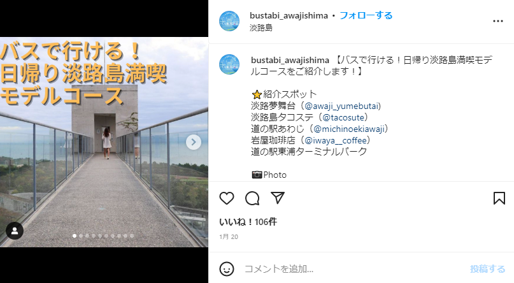Visit the @iwaya__coffee profile link
Screen dimensions: 514x283
pos(336,140)
